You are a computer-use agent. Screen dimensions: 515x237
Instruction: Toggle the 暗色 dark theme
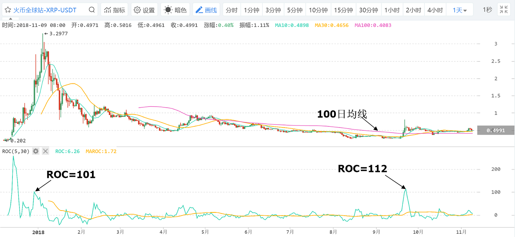(x=175, y=10)
